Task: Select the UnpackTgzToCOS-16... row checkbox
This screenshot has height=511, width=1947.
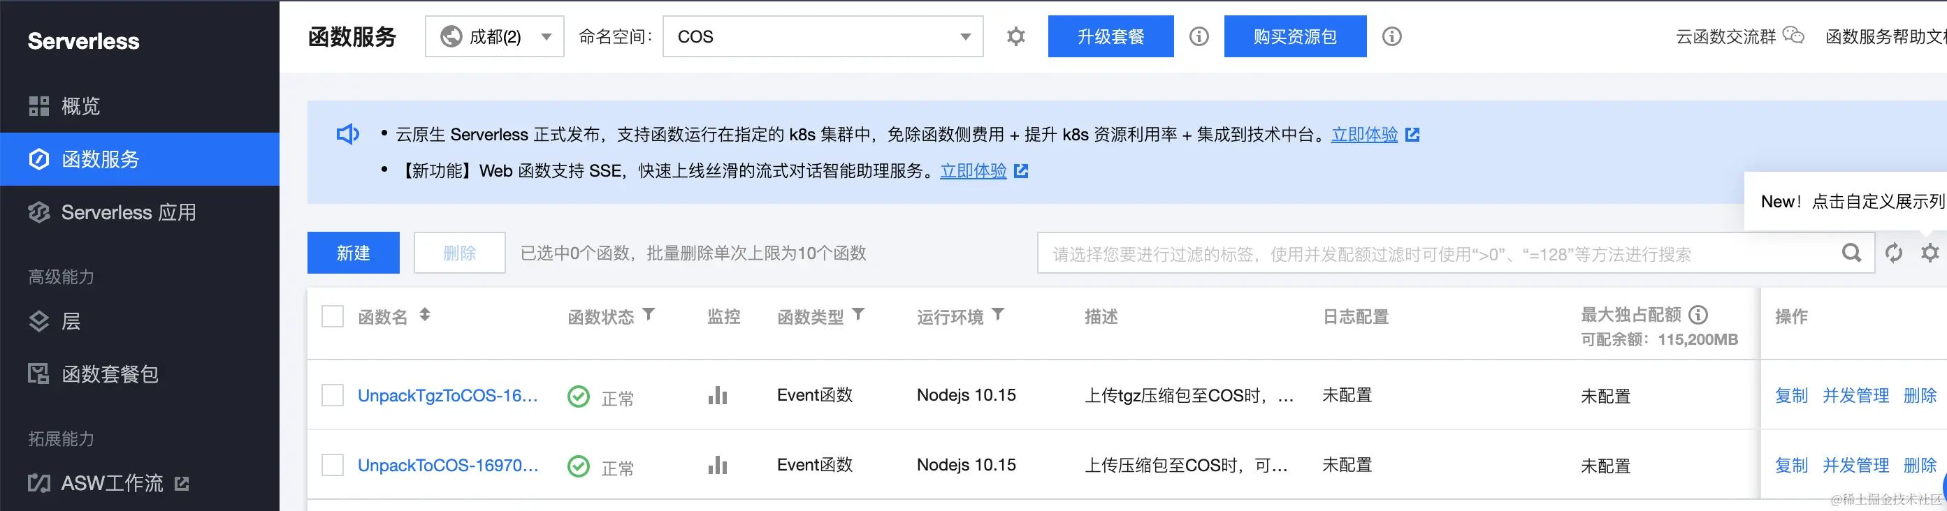Action: (x=333, y=396)
